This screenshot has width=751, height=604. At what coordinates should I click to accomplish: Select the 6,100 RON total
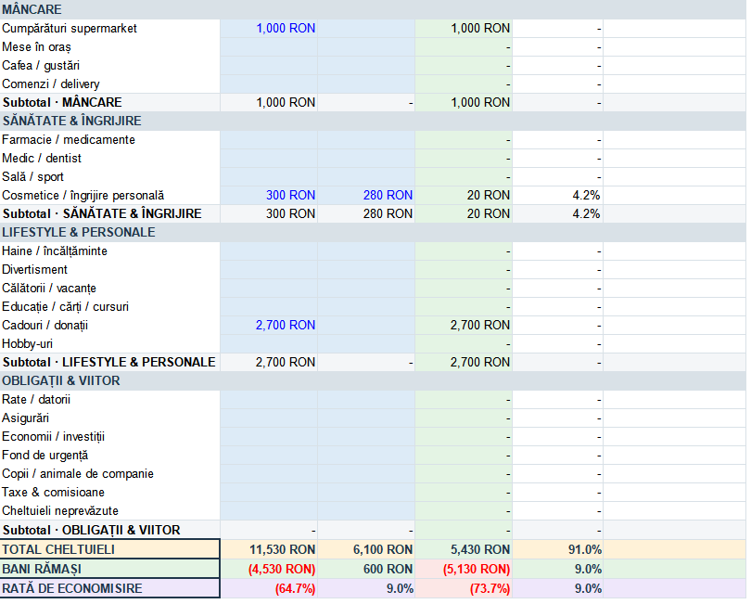pyautogui.click(x=383, y=550)
